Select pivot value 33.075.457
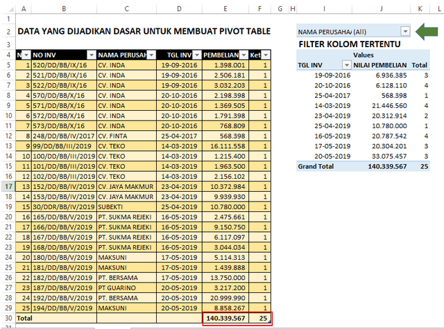444x329 pixels. [389, 156]
